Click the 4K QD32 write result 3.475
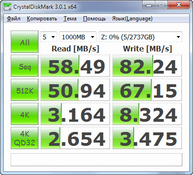Image resolution: width=193 pixels, height=175 pixels. coord(147,138)
